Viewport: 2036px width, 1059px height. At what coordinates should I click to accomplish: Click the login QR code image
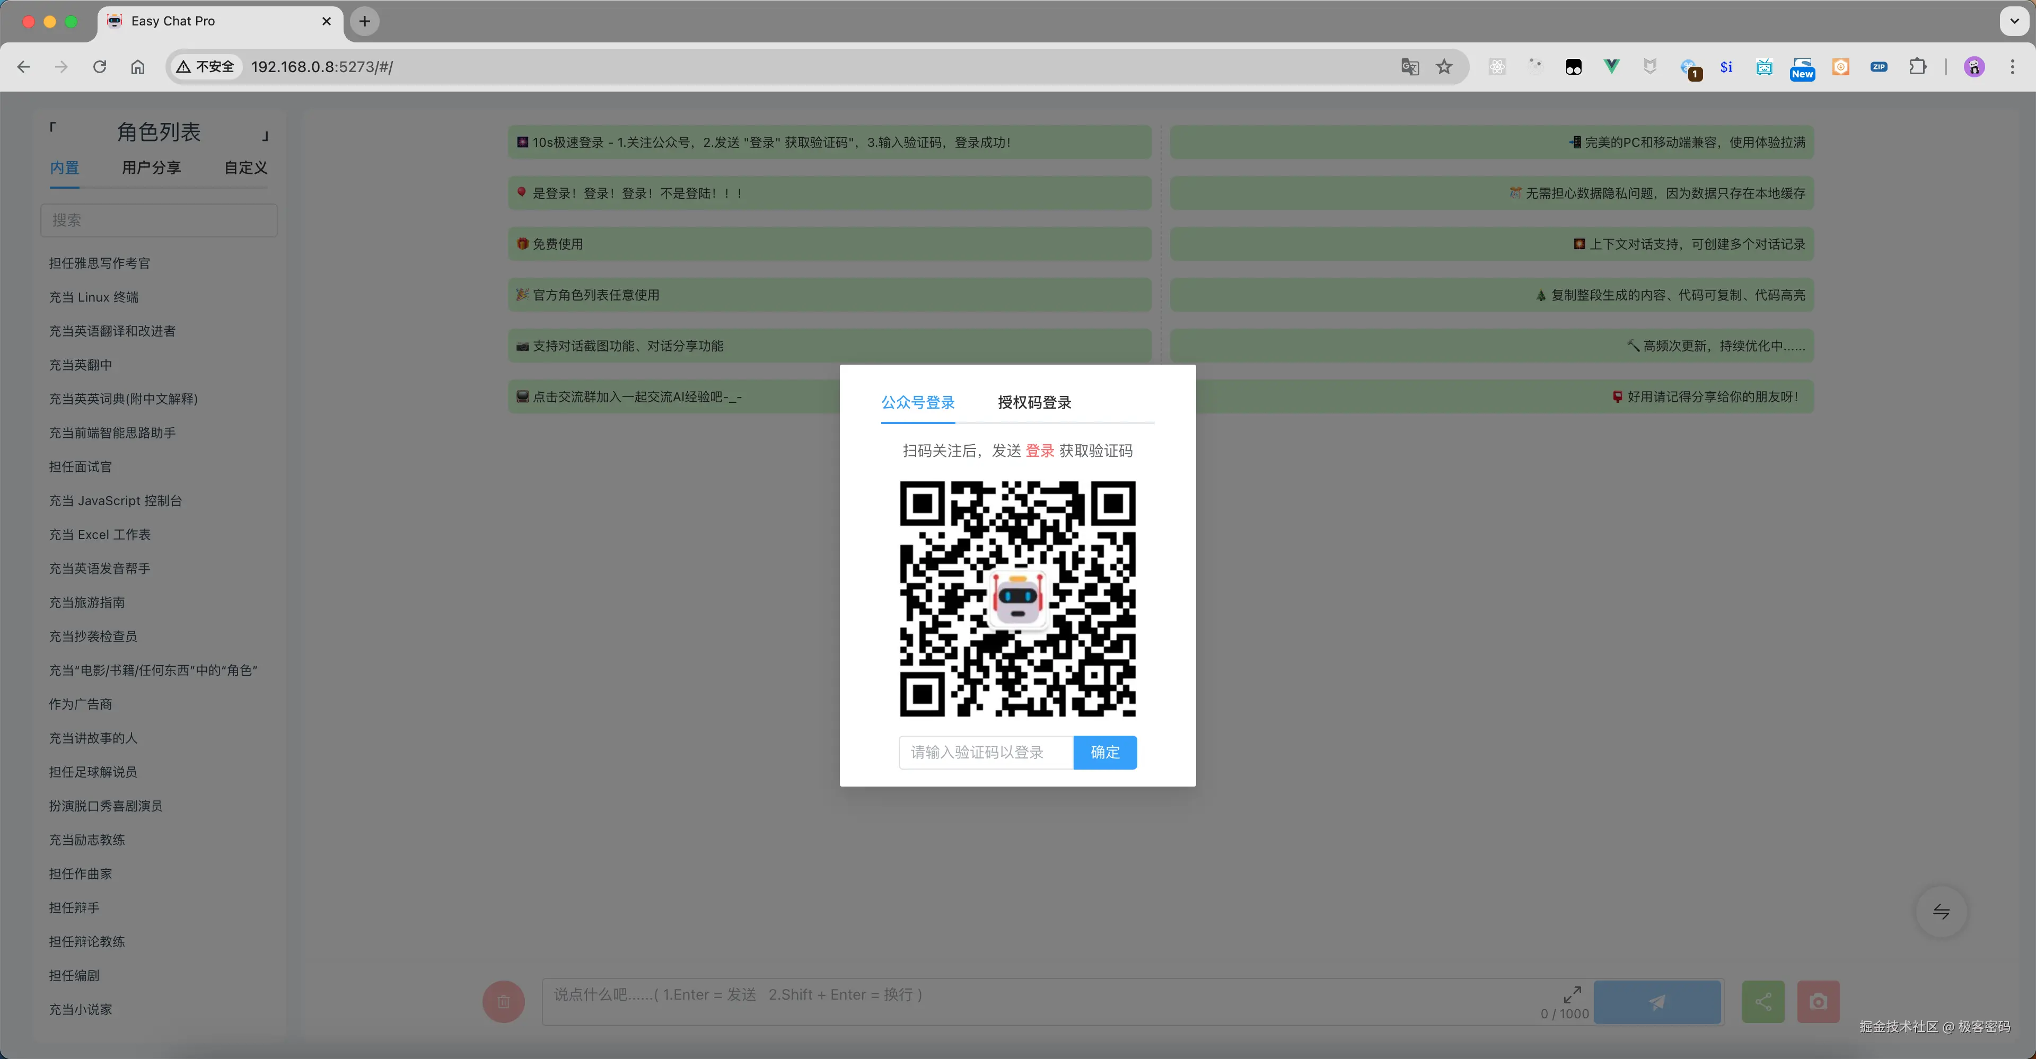pos(1017,599)
